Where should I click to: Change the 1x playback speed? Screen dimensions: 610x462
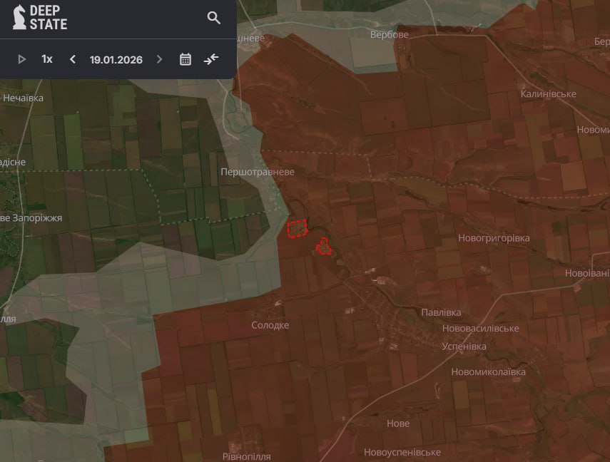pyautogui.click(x=47, y=59)
